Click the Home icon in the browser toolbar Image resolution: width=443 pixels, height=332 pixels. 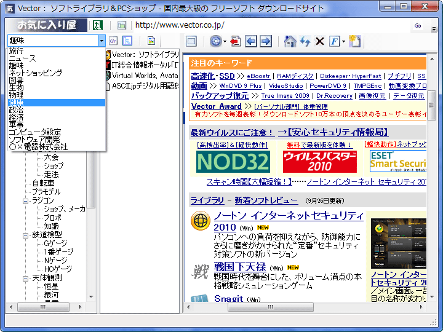[x=290, y=41]
